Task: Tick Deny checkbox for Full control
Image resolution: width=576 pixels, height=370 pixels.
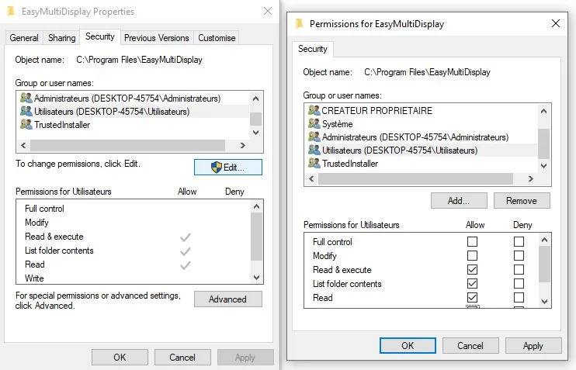Action: [x=519, y=241]
